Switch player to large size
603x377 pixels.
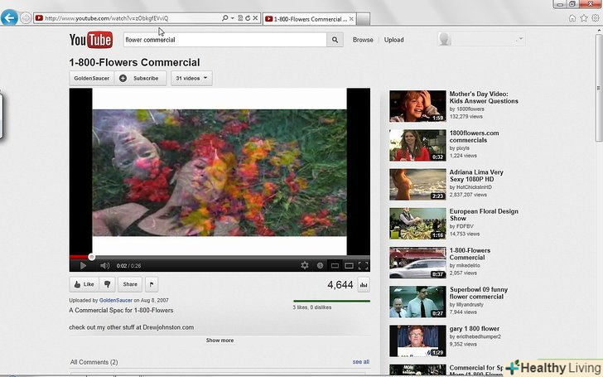point(349,265)
